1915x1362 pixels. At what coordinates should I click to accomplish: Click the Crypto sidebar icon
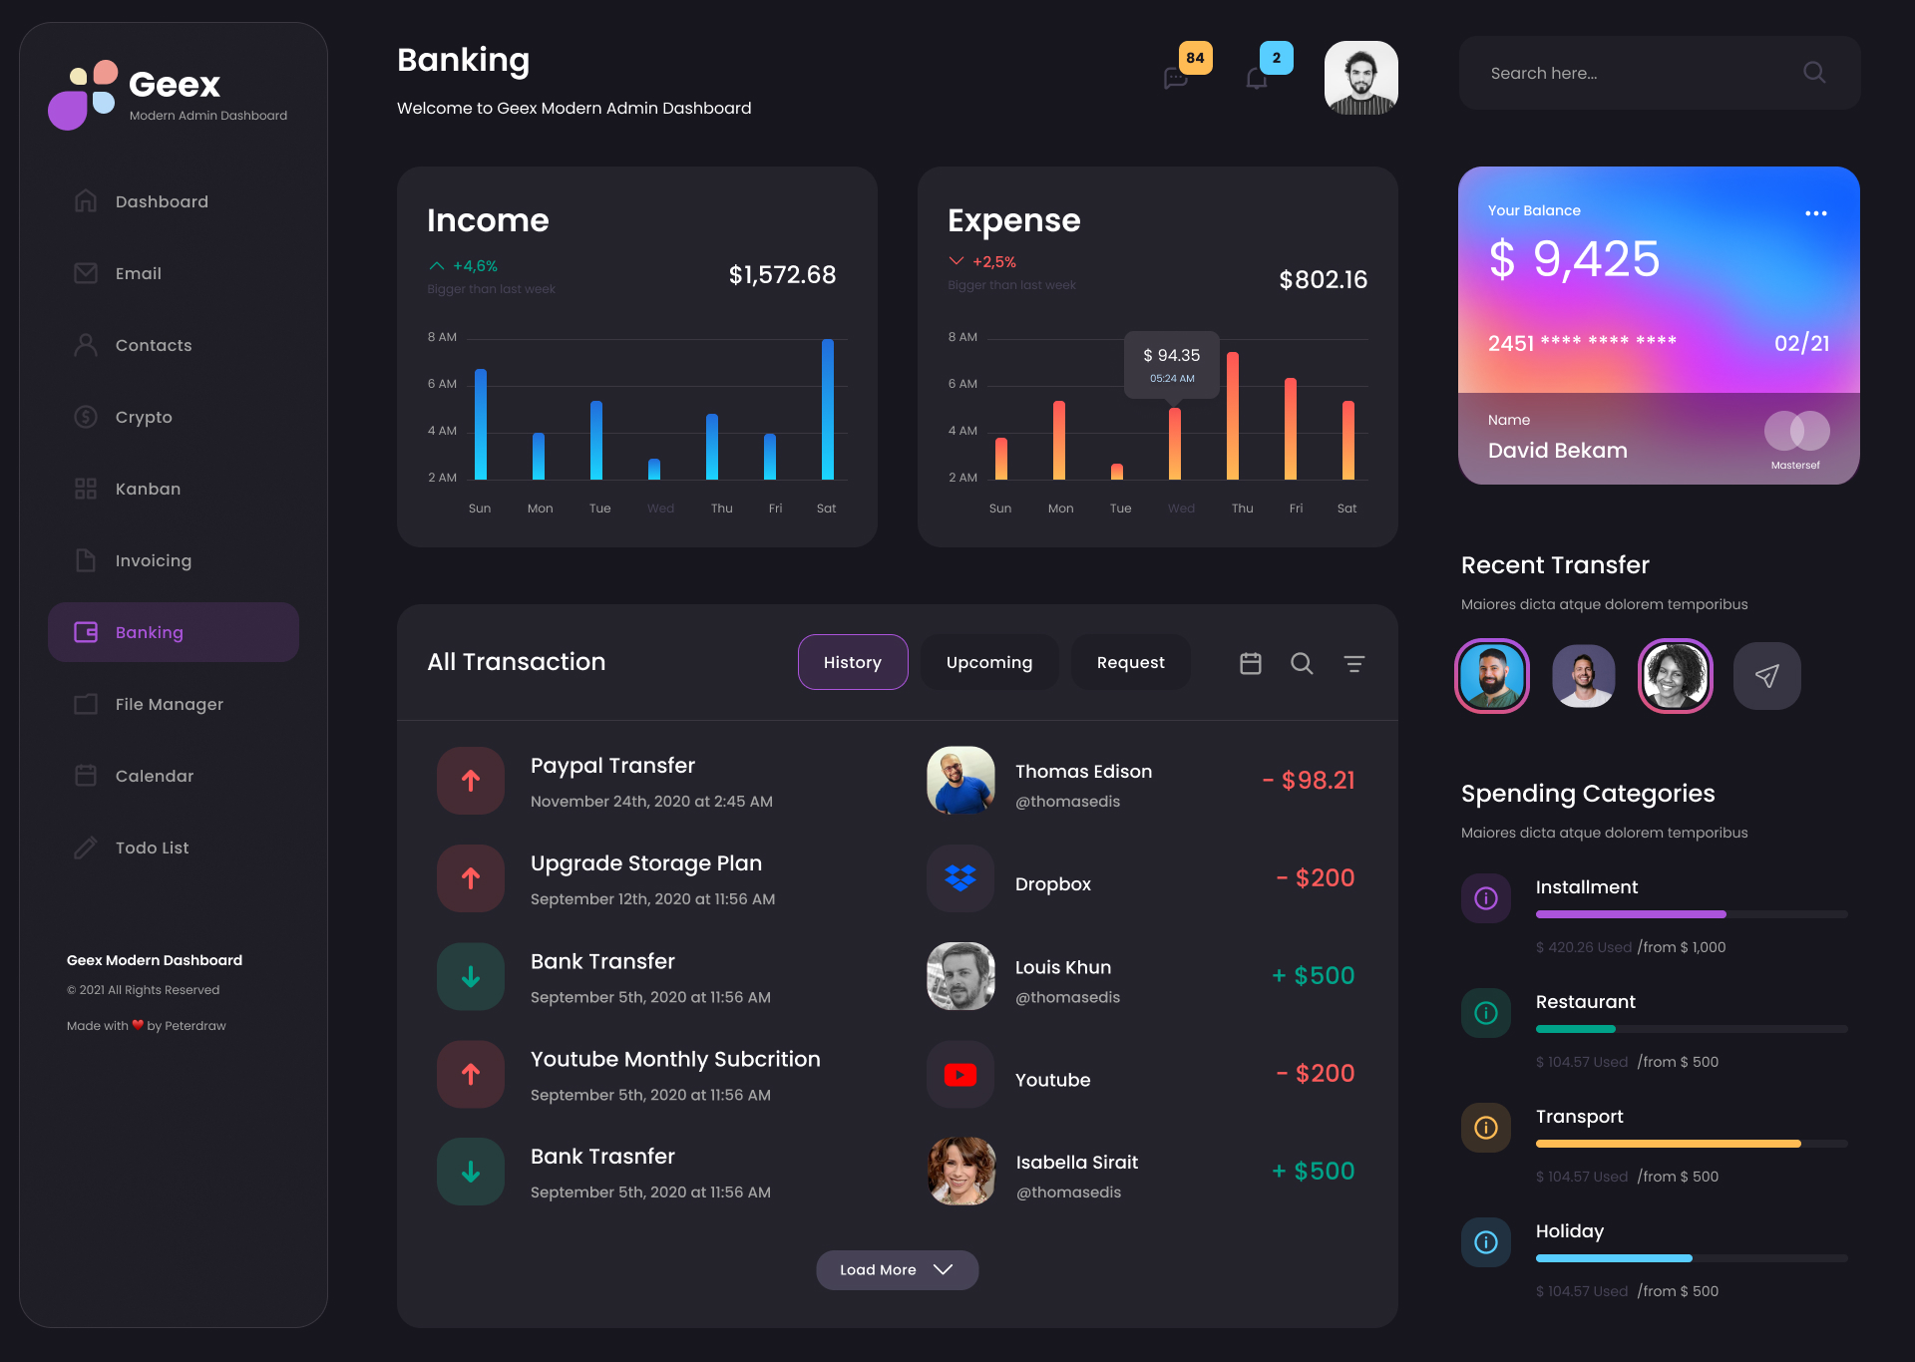click(x=84, y=416)
